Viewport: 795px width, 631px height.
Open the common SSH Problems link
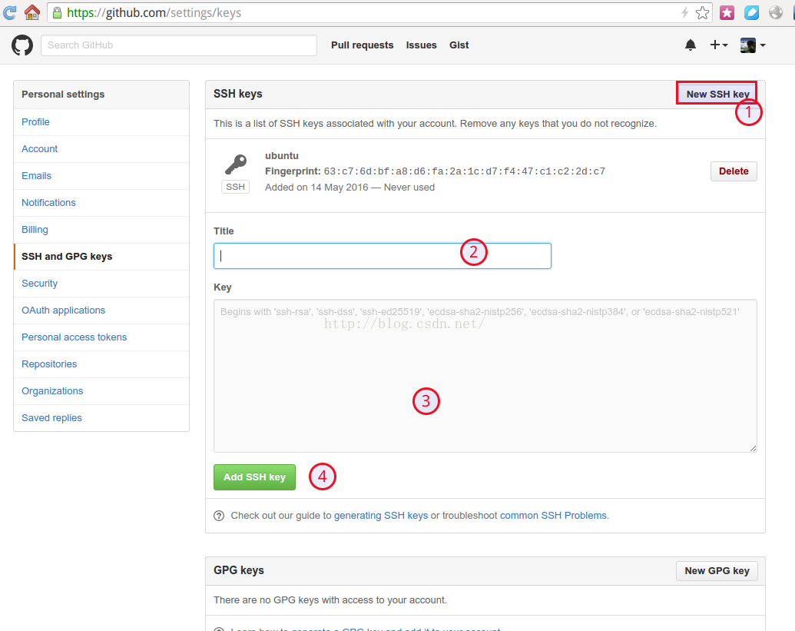pyautogui.click(x=553, y=516)
